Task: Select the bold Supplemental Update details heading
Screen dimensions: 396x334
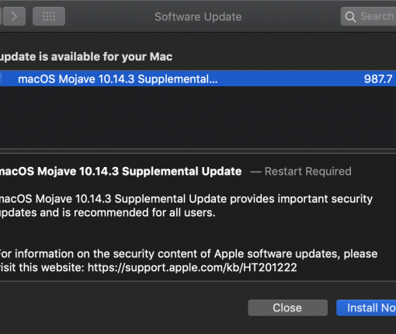Action: point(120,172)
